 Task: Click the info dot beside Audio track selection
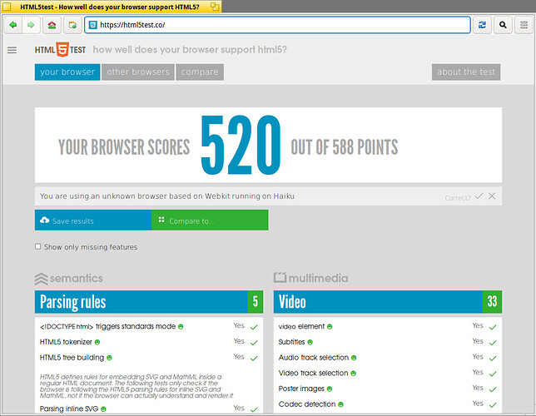354,358
